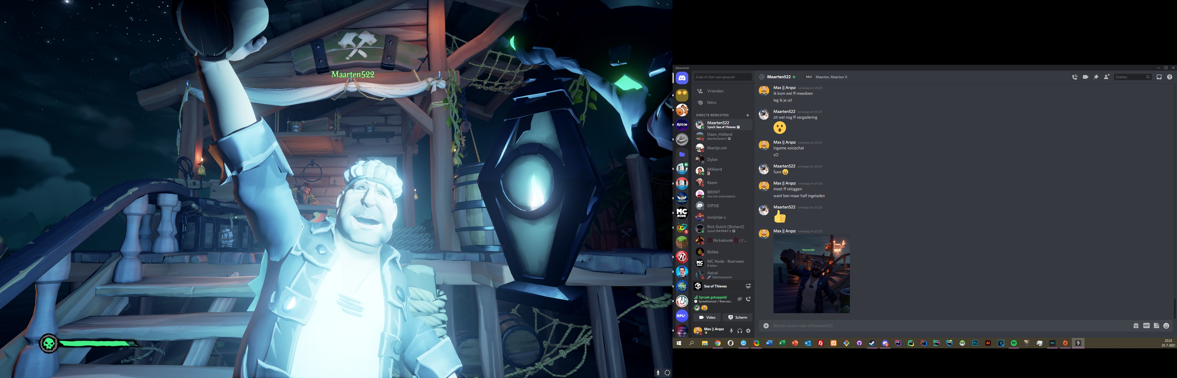Open the Sea of Thieves screenshot thumbnail

(811, 274)
